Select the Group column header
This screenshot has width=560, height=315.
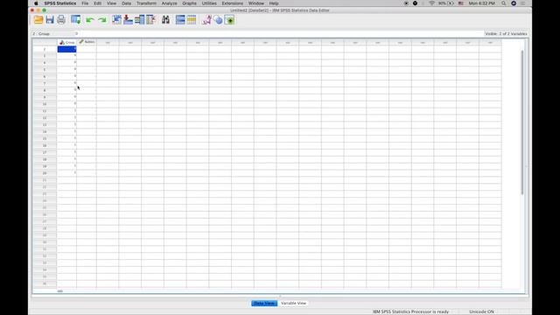(66, 42)
